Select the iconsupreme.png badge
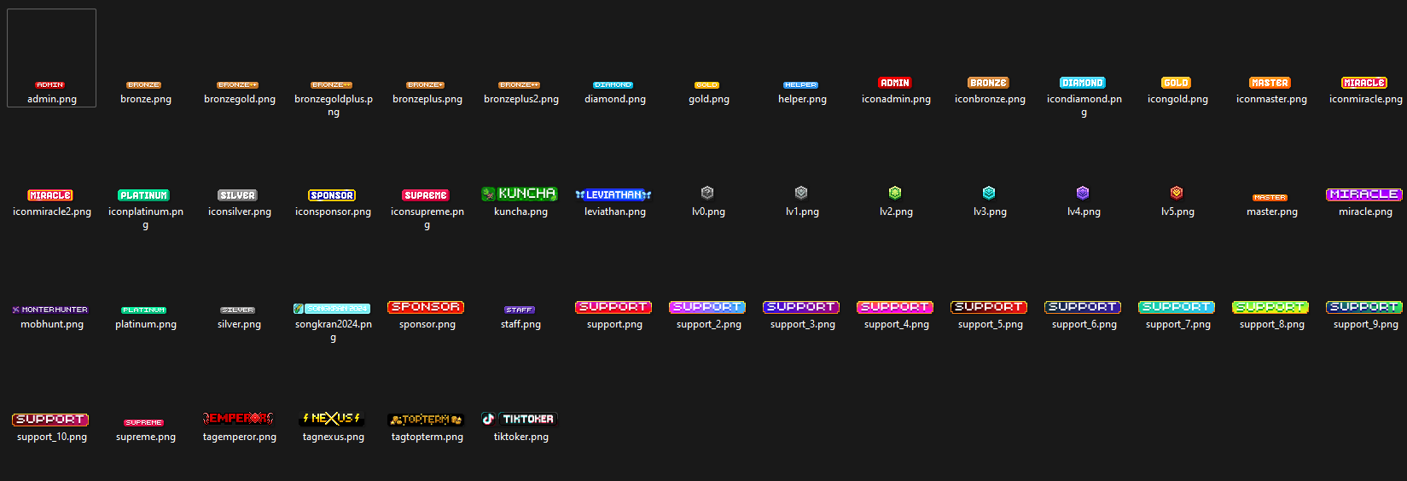The image size is (1407, 481). [426, 195]
